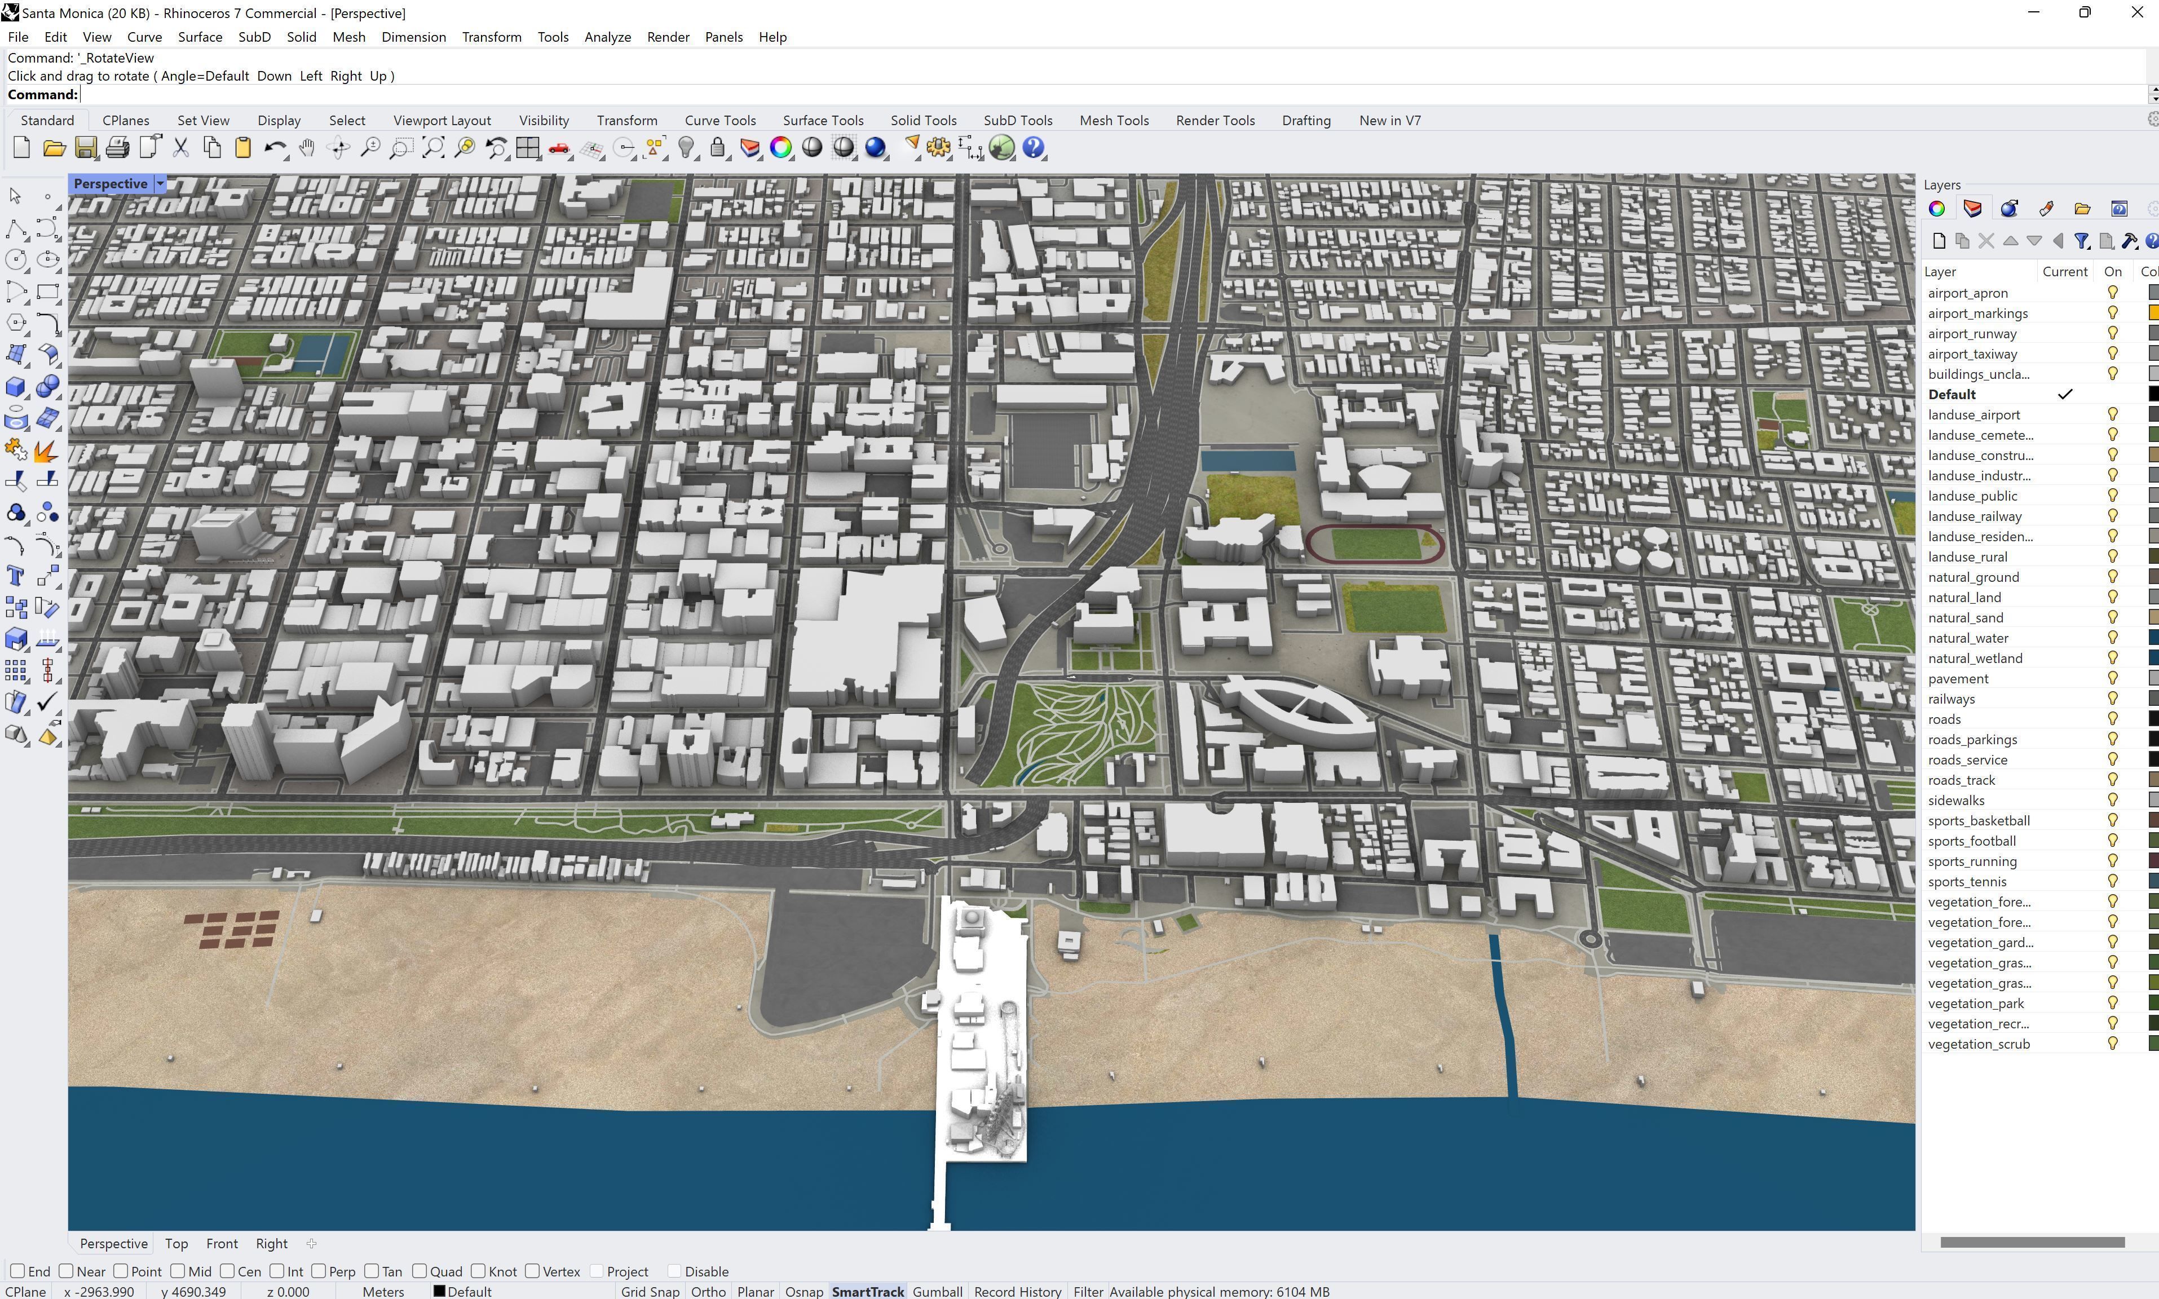Toggle SmartTrack in status bar
Screen dimensions: 2159x1299
(867, 1291)
